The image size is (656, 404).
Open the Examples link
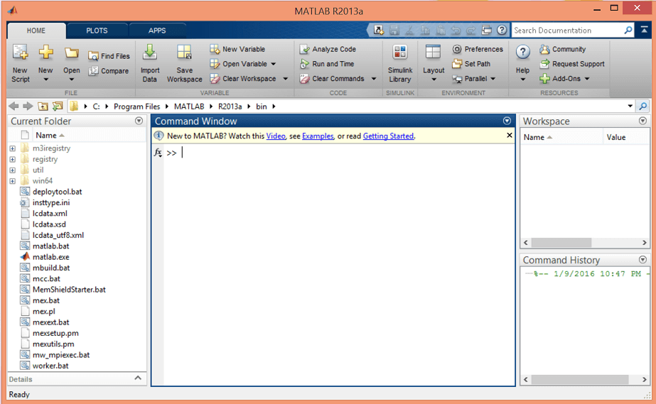point(318,136)
